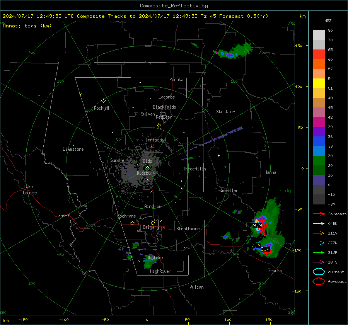348x325 pixels.
Task: Click the Cochrane label
Action: pyautogui.click(x=126, y=216)
